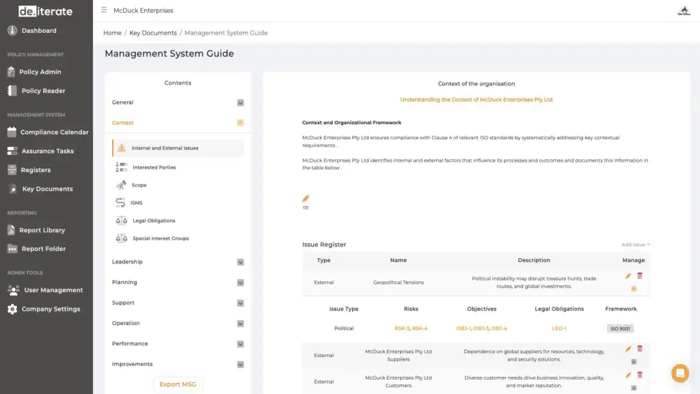700x394 pixels.
Task: Delete the Geopolitical Tensions issue
Action: (640, 276)
